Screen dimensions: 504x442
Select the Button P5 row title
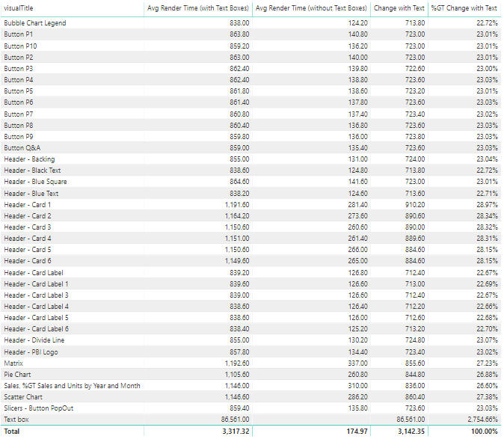coord(19,91)
